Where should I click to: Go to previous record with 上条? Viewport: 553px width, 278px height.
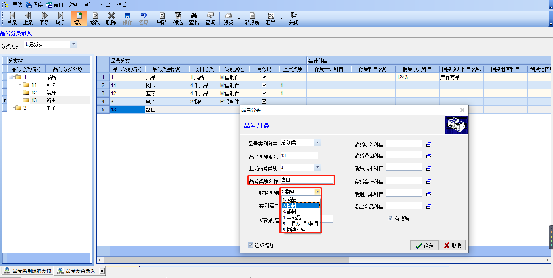(x=28, y=19)
